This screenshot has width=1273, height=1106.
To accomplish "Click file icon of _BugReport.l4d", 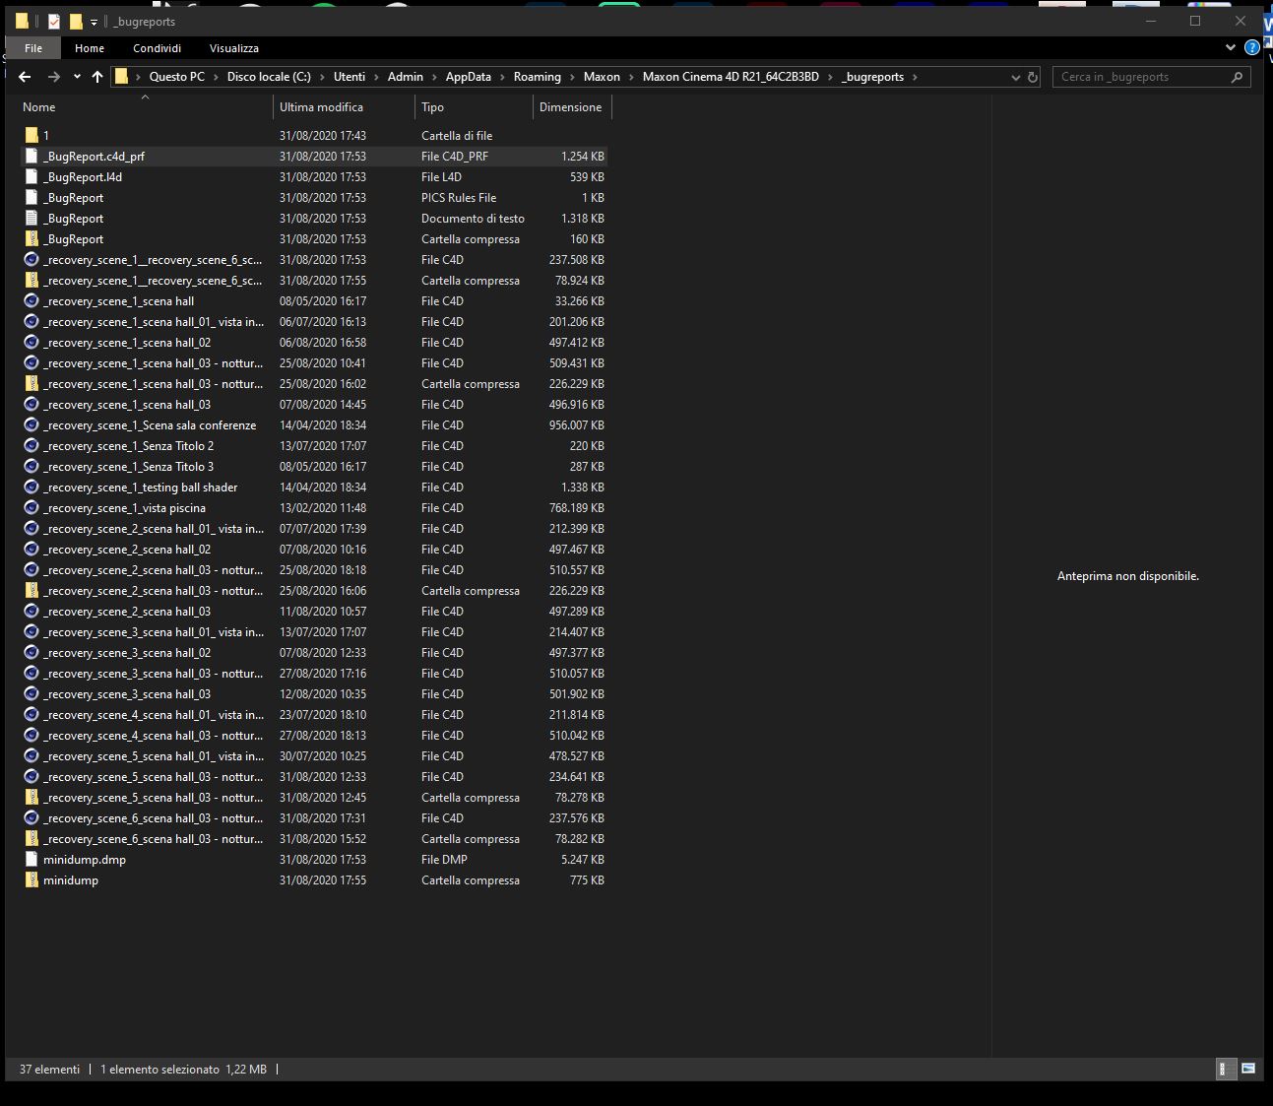I will click(32, 176).
